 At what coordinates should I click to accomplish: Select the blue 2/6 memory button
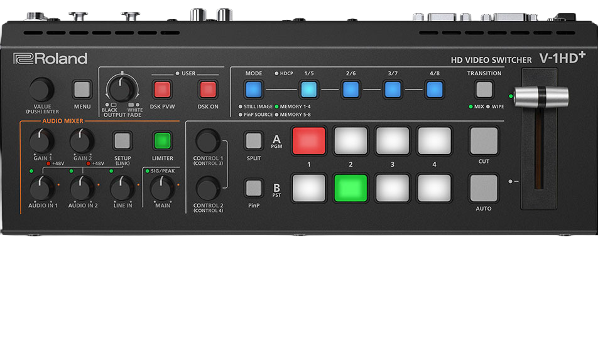click(351, 90)
